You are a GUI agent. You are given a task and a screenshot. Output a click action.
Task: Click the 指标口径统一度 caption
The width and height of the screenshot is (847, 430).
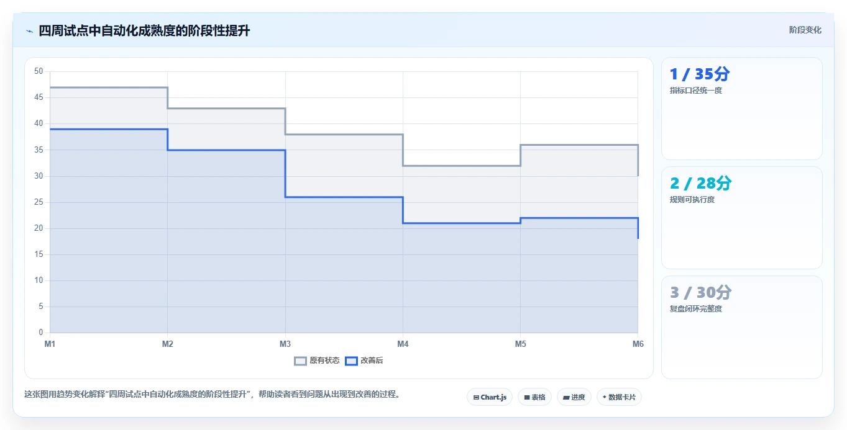(696, 91)
